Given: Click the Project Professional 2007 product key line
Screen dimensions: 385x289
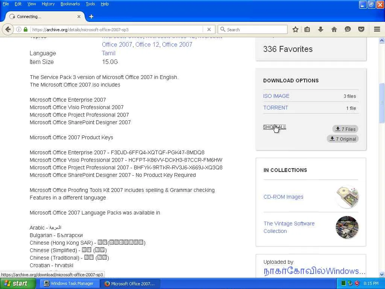Looking at the screenshot, I should click(x=126, y=167).
